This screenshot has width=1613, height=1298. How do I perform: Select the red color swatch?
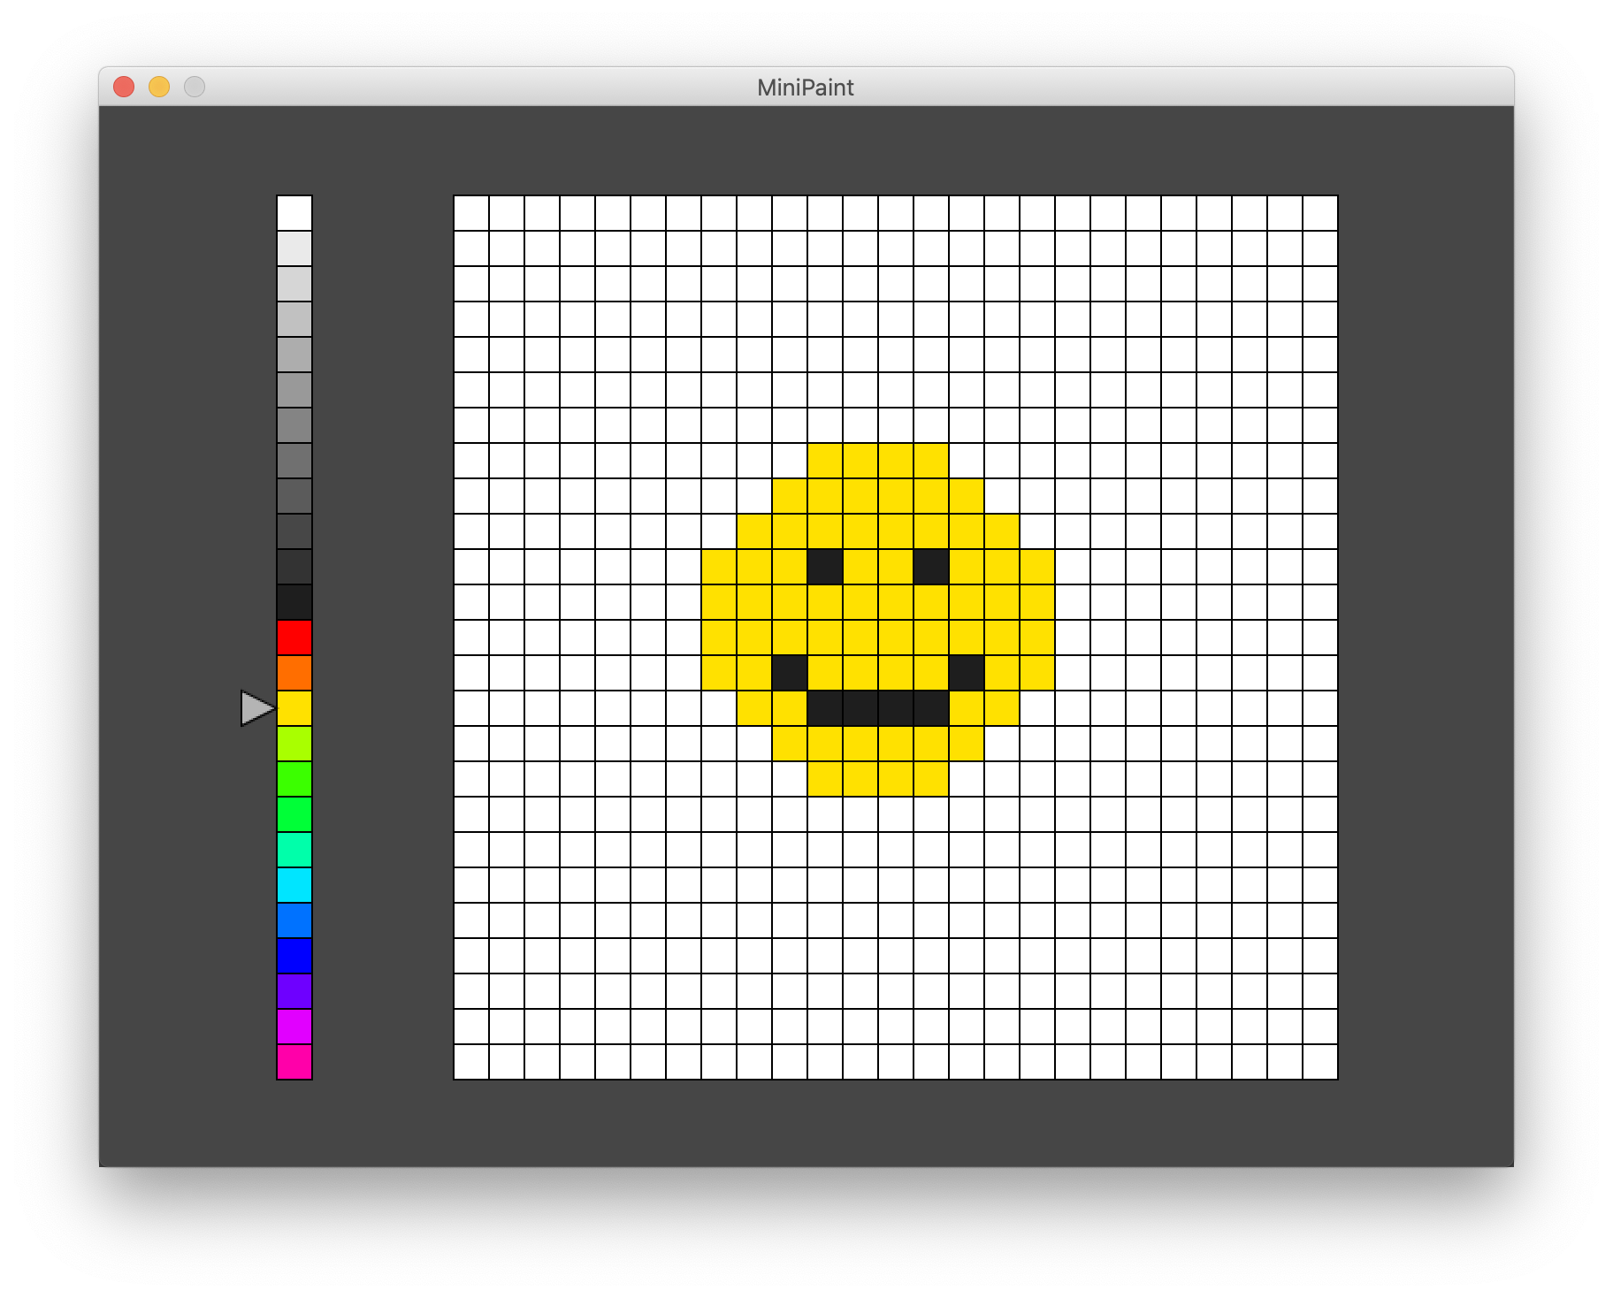(294, 638)
